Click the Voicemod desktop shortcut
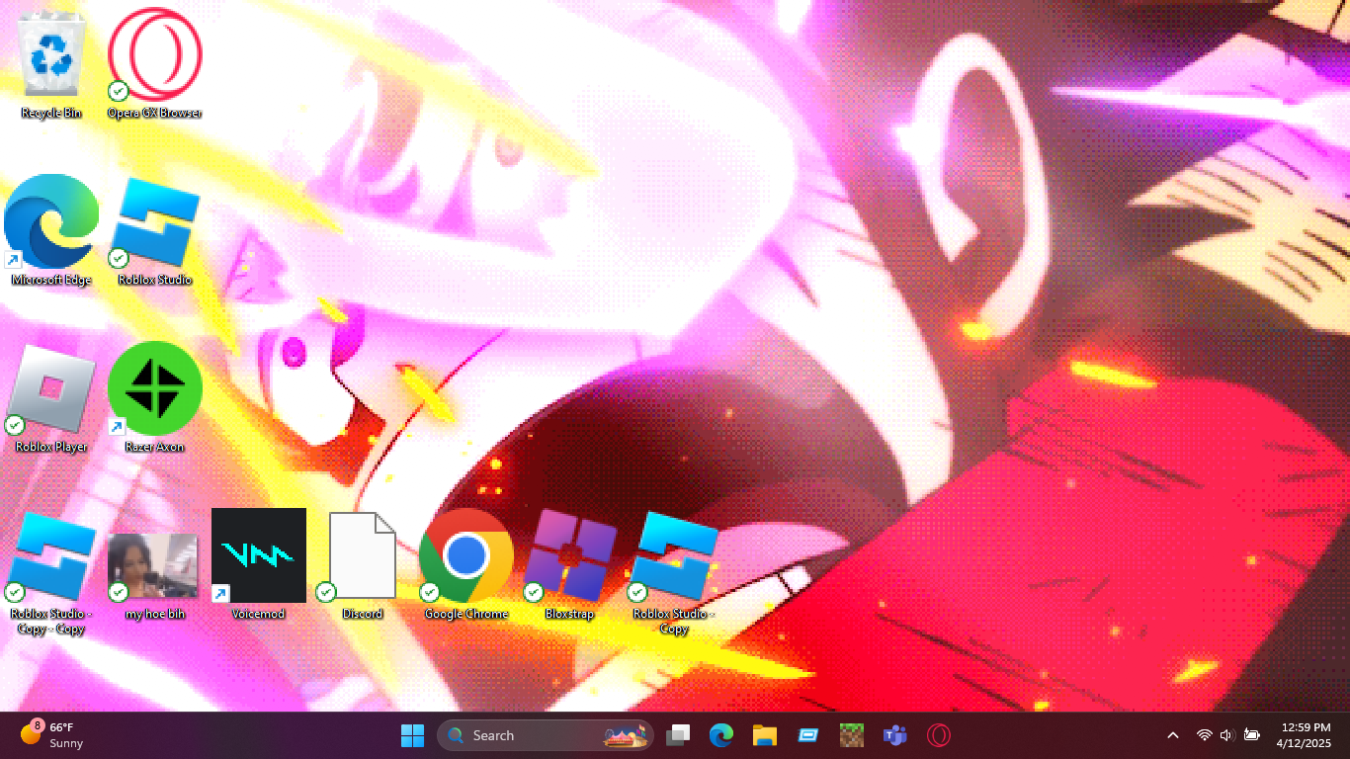This screenshot has height=759, width=1350. coord(259,565)
